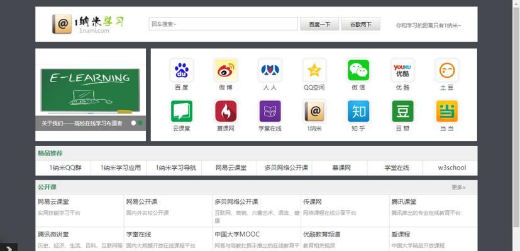Open the WeChat 微信 icon
520x251 pixels.
358,70
